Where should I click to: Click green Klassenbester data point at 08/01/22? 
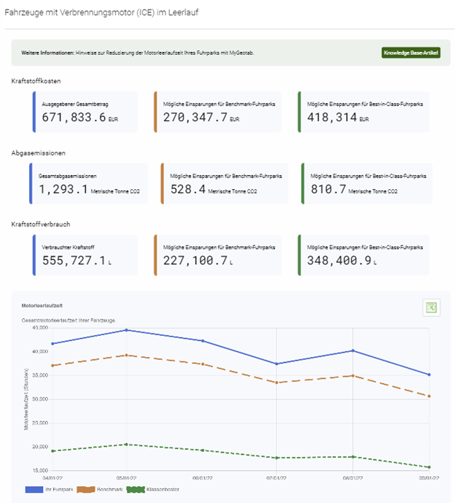[353, 457]
